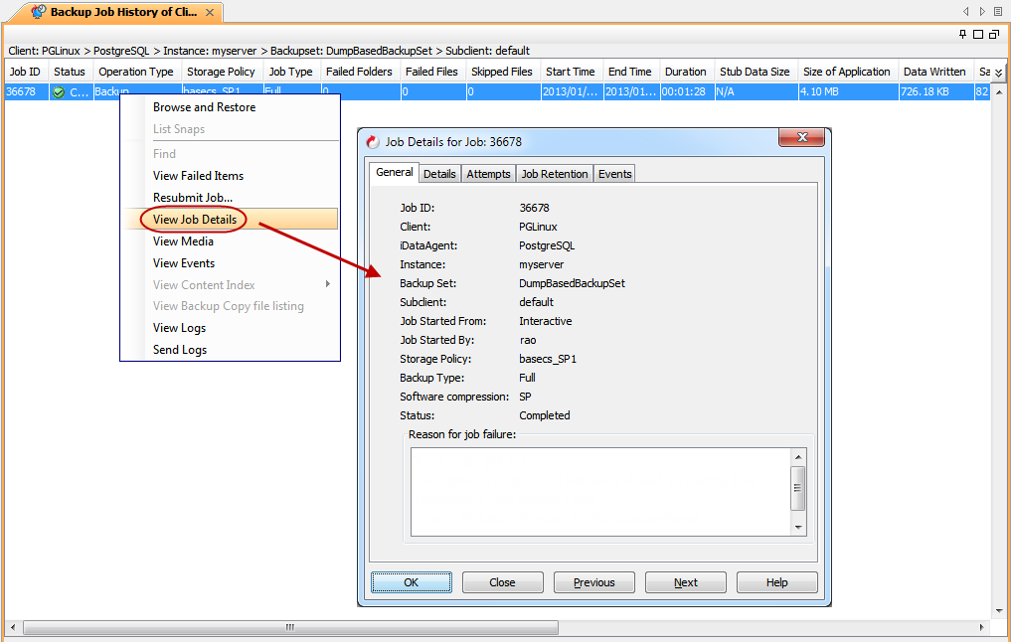
Task: Click the Next button in dialog
Action: (x=686, y=582)
